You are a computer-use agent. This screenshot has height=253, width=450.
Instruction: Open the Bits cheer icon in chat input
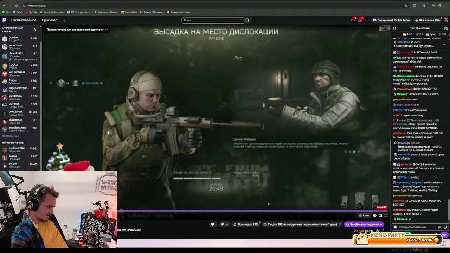[439, 227]
